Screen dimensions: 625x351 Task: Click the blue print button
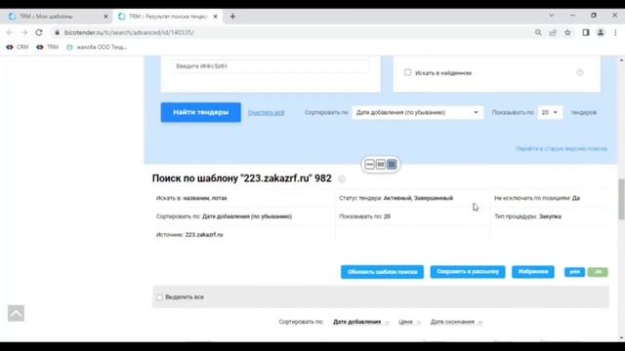coord(575,272)
